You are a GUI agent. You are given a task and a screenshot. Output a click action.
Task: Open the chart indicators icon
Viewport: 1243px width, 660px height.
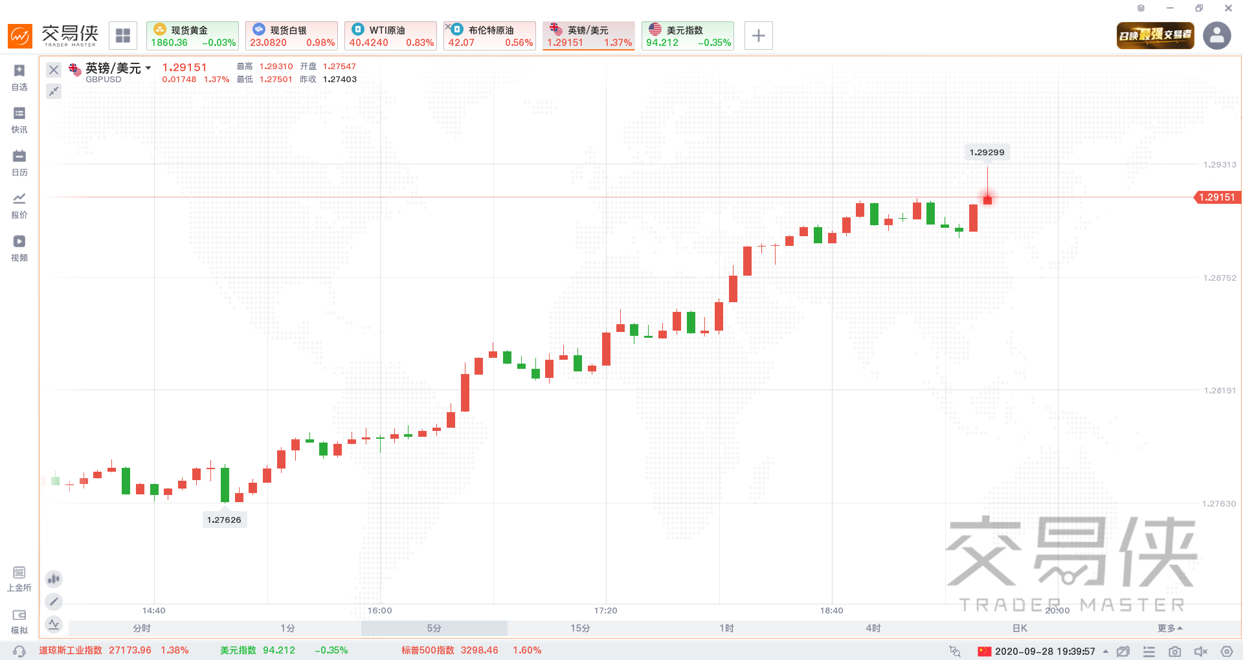pos(54,624)
